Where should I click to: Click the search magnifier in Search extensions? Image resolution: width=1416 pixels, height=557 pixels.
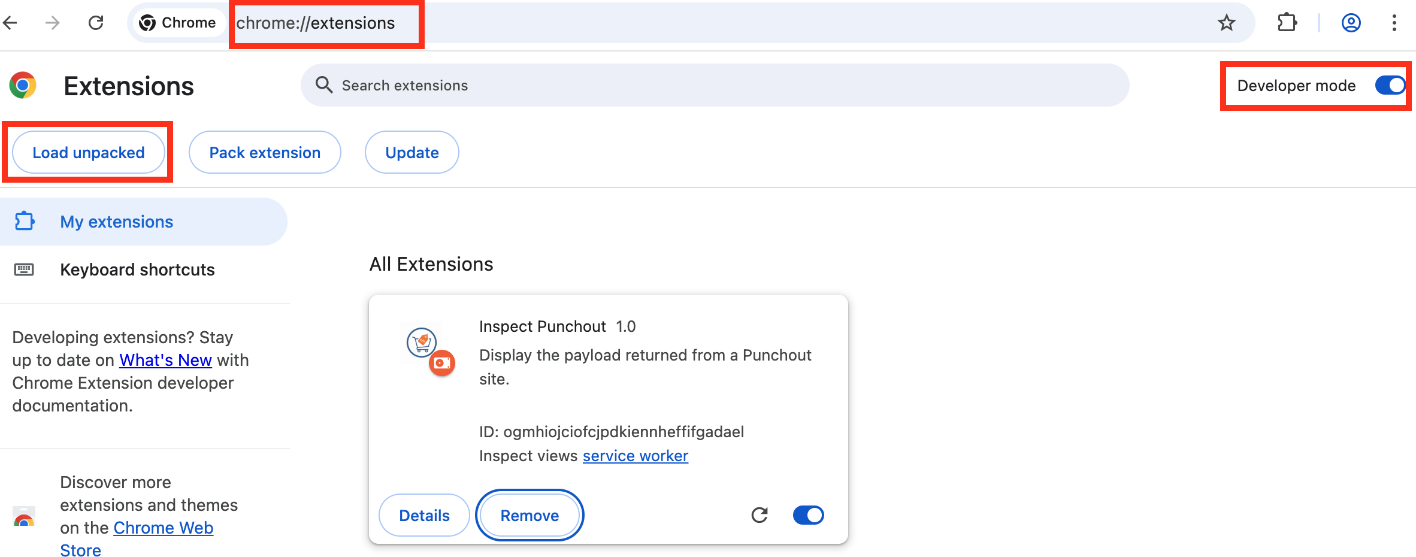point(323,85)
